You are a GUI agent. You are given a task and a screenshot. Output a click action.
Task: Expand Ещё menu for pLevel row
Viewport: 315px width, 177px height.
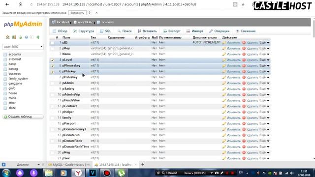click(x=264, y=60)
